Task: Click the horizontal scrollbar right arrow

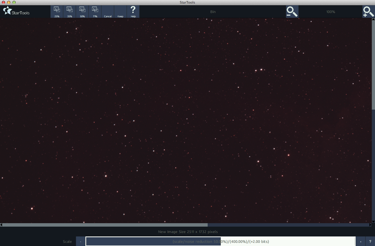Action: pos(370,225)
